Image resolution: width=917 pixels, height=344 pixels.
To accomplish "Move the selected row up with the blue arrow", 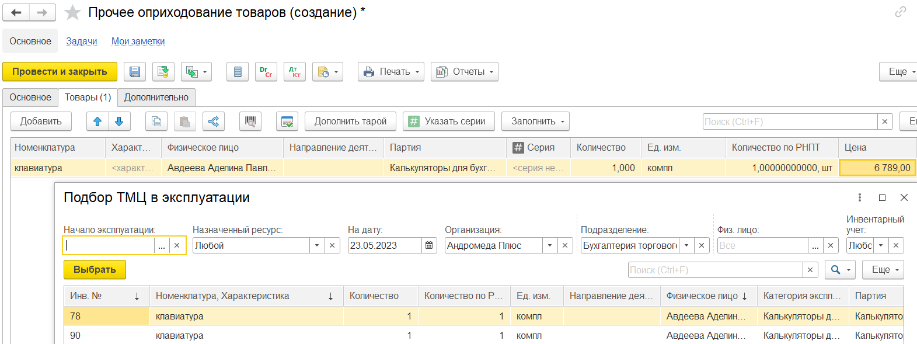I will 97,121.
